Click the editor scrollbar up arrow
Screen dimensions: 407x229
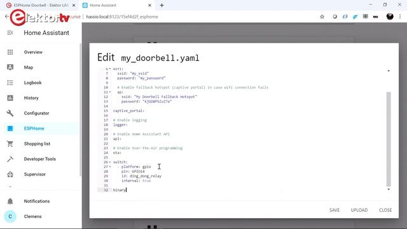tap(389, 71)
